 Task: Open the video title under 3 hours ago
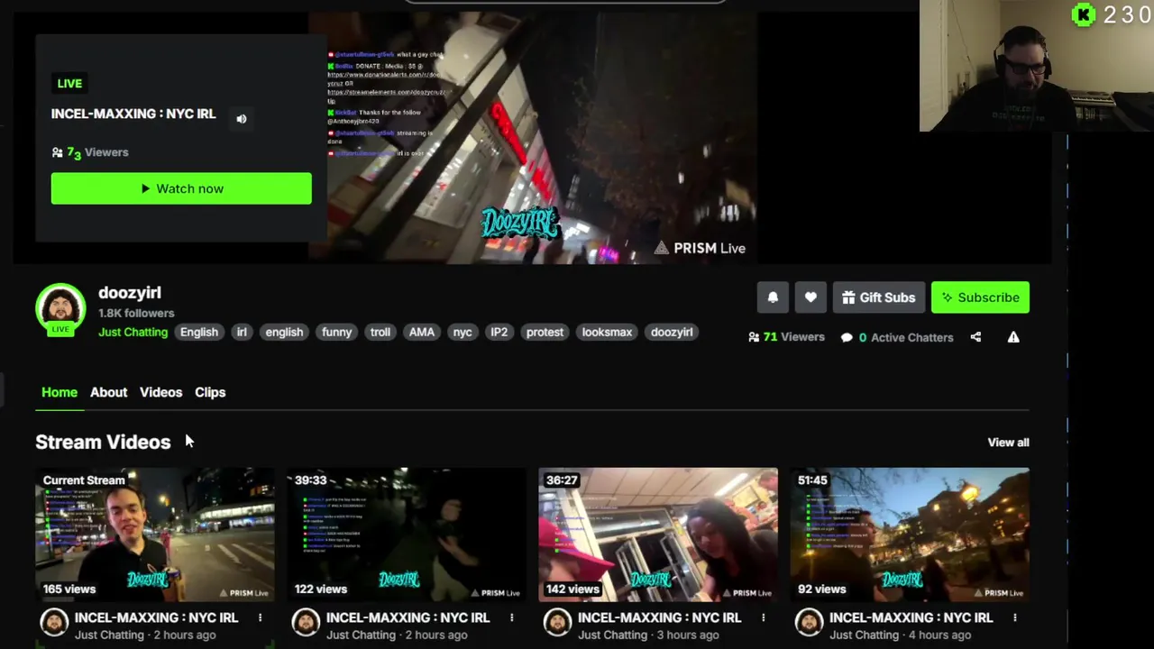pos(659,617)
